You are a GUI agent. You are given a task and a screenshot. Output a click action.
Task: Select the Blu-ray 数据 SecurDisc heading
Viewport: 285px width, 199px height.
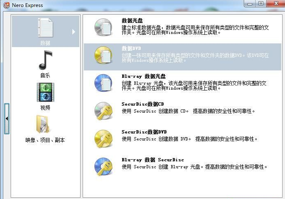pyautogui.click(x=153, y=160)
